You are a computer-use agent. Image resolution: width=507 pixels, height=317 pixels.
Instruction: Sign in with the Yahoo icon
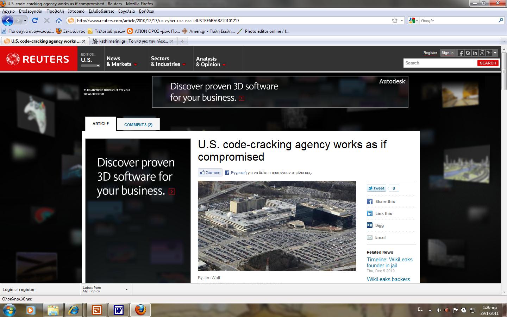click(x=489, y=53)
